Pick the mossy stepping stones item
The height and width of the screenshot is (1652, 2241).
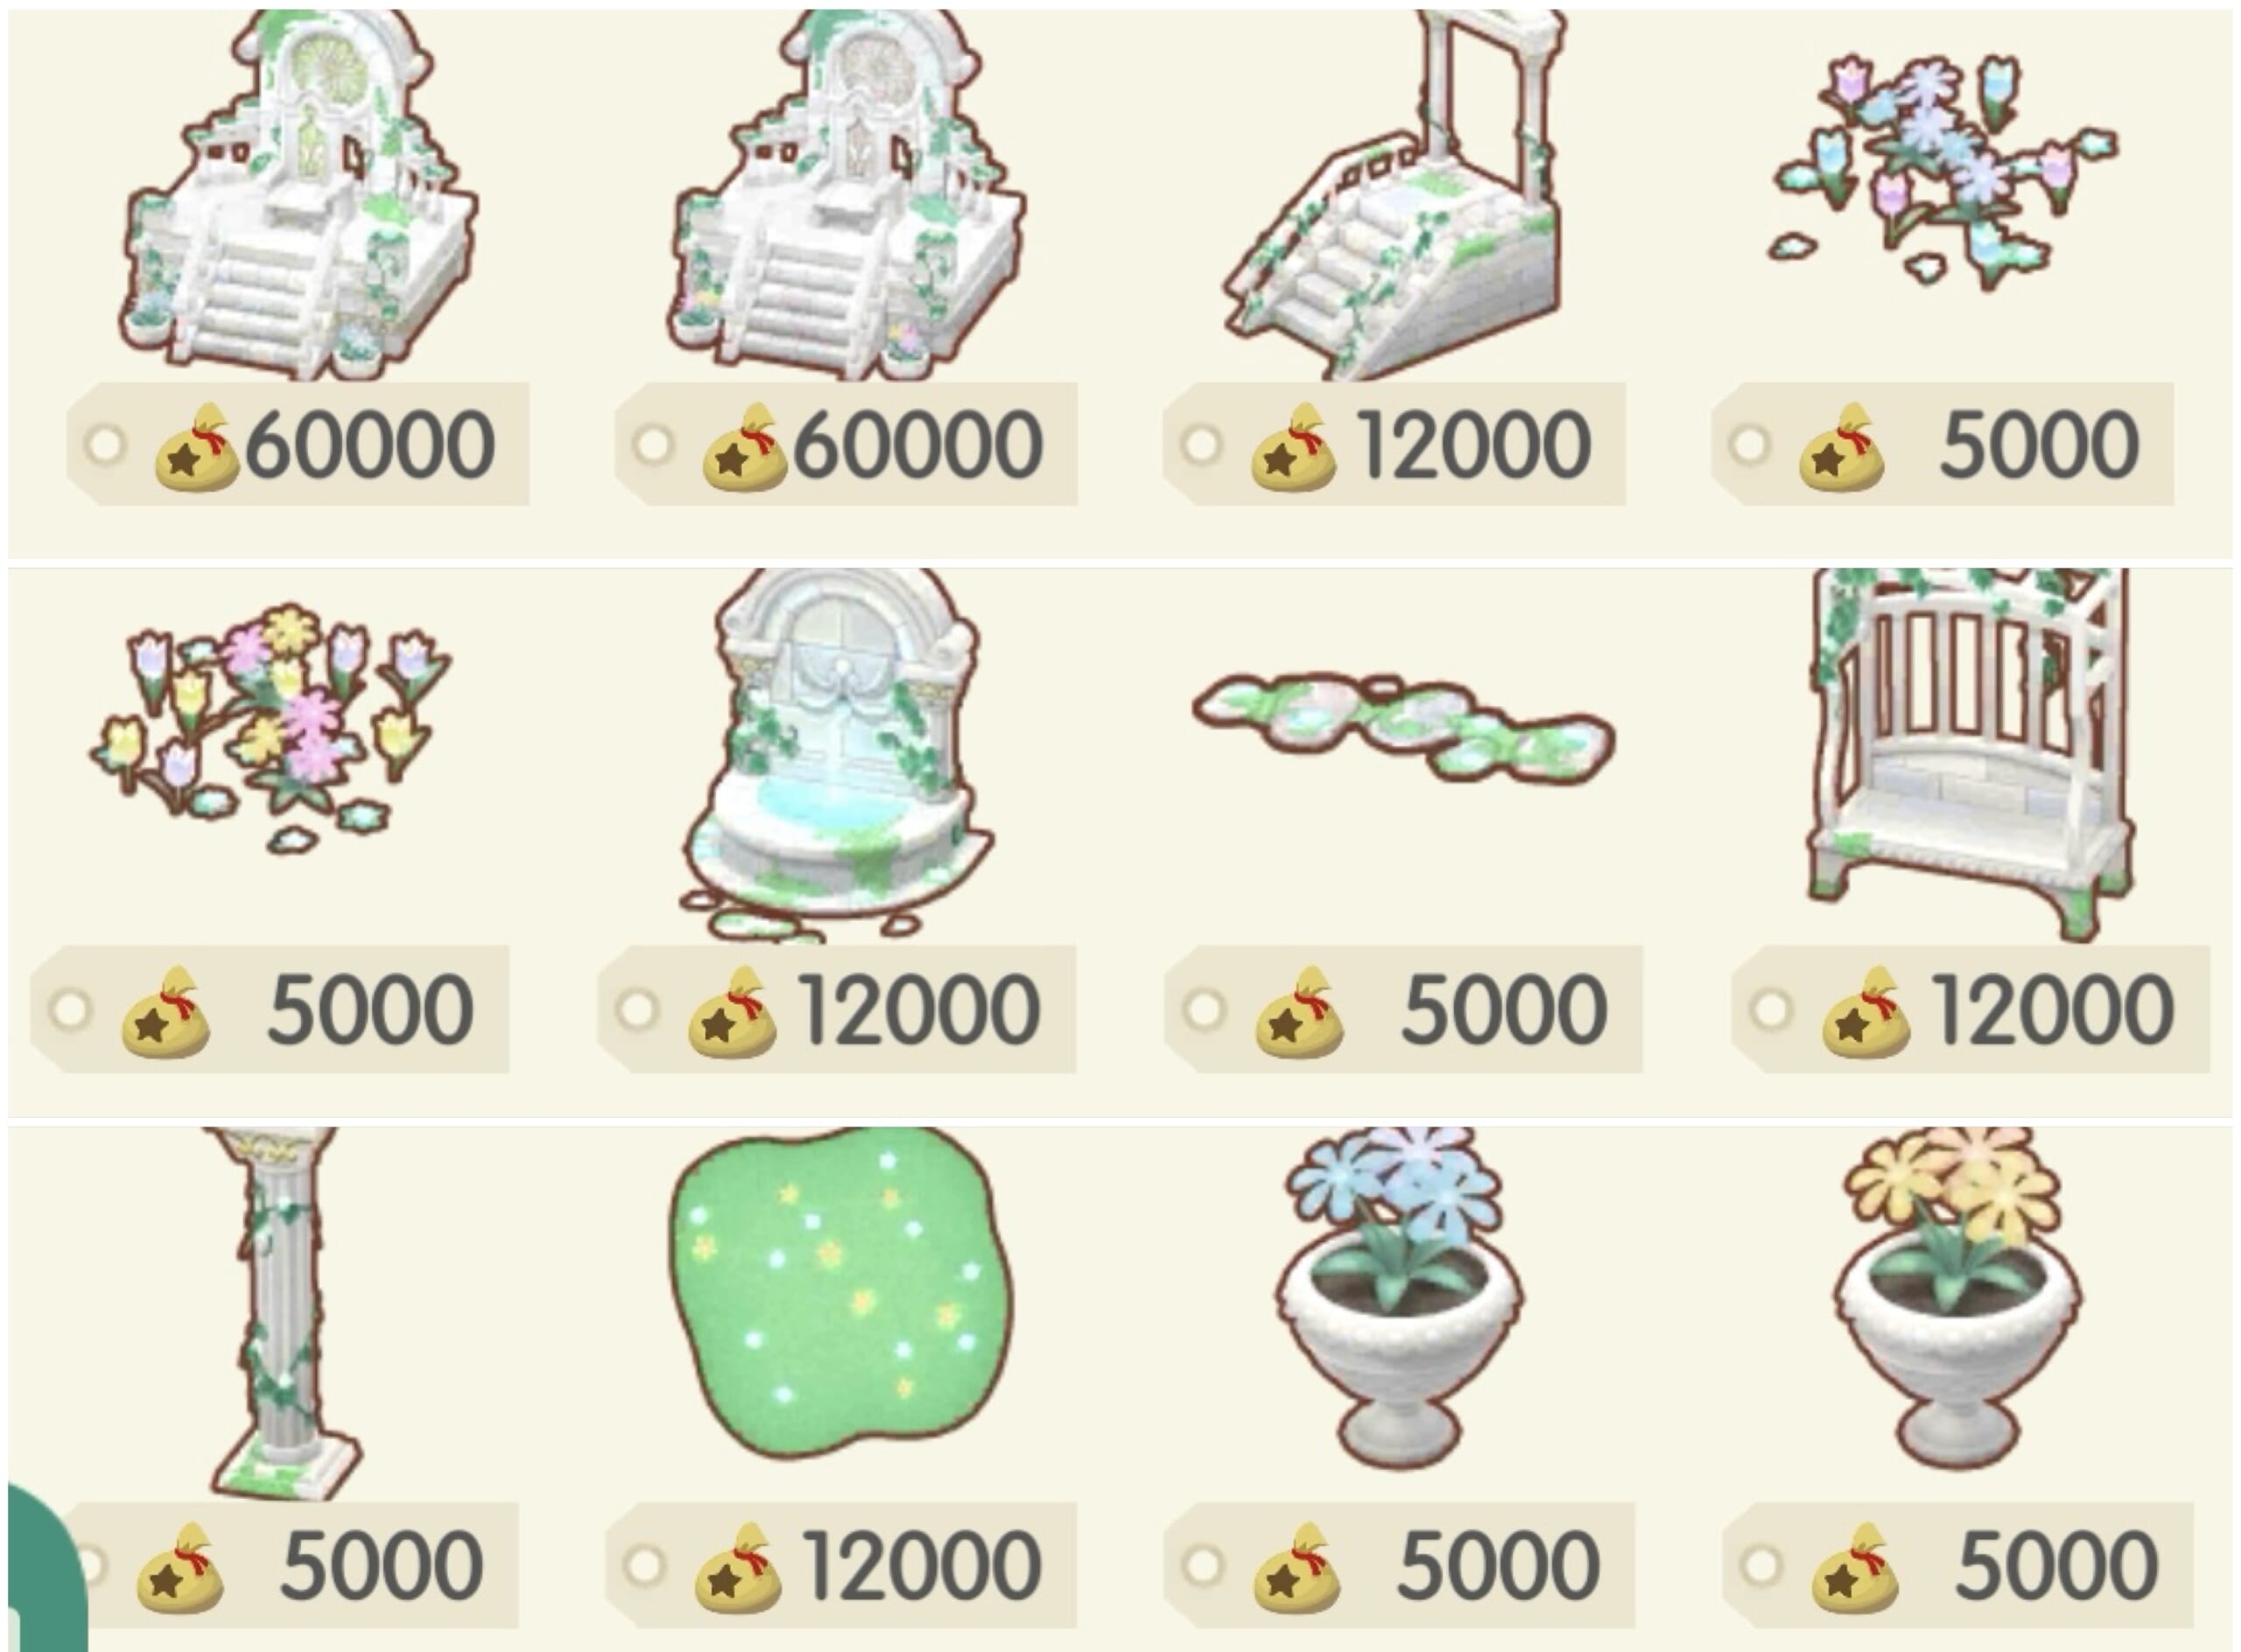1403,727
